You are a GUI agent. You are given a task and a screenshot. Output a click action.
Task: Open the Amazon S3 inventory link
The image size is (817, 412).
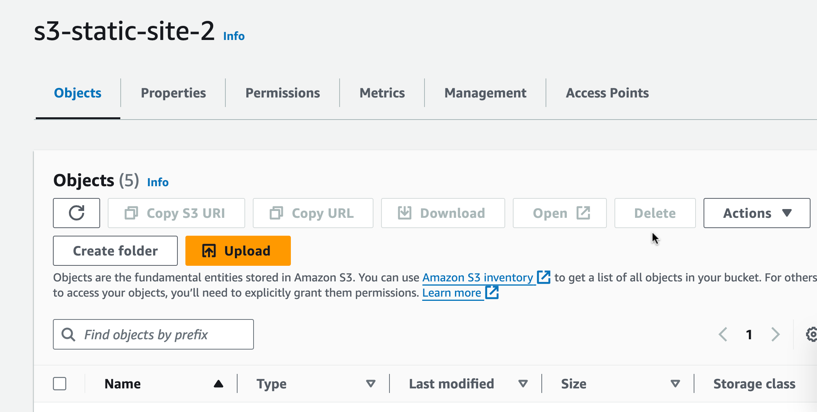[x=477, y=278]
